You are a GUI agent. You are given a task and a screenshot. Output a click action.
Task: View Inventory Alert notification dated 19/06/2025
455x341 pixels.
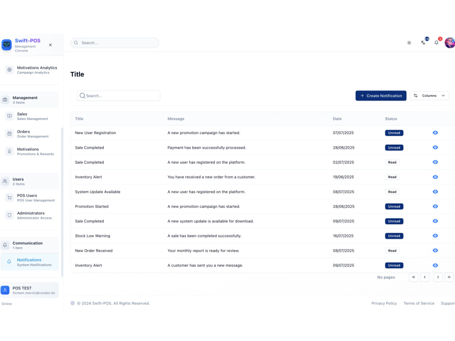tap(435, 177)
